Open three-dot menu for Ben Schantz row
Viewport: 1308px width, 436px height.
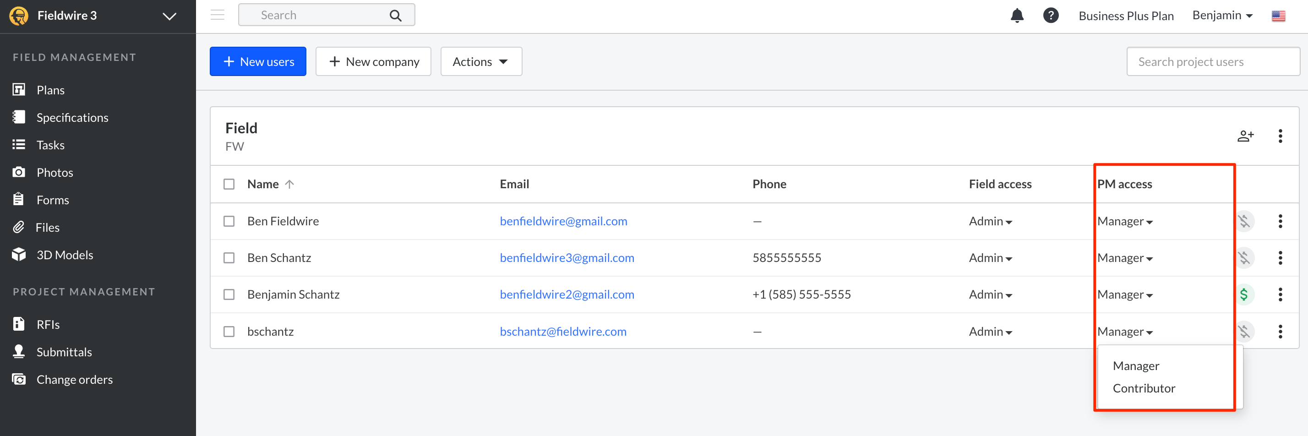[x=1280, y=258]
